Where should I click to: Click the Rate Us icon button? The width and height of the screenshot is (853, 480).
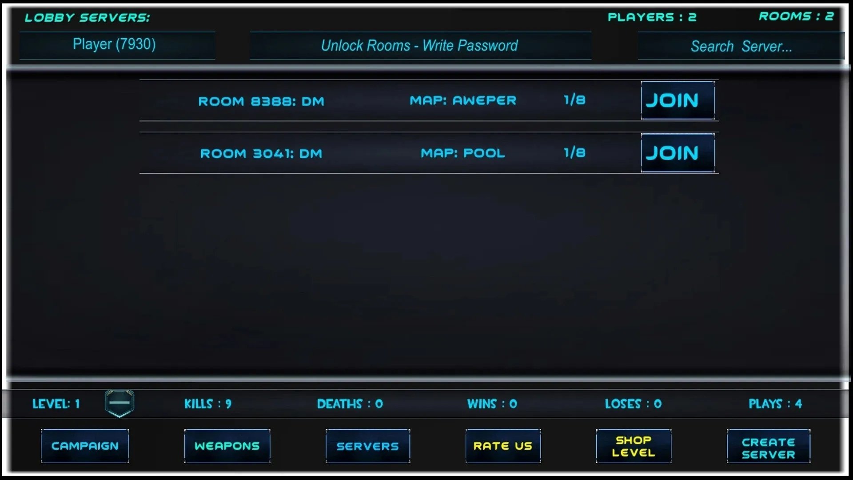point(502,446)
